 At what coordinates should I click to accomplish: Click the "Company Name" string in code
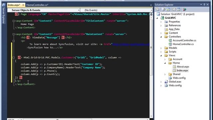(x=93, y=67)
